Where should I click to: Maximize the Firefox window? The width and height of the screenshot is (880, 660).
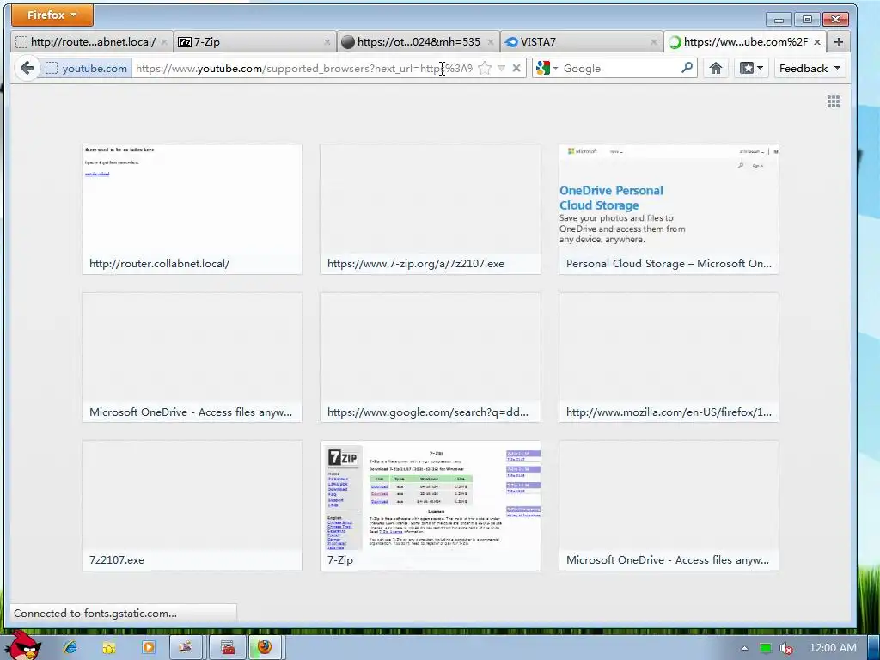[807, 20]
